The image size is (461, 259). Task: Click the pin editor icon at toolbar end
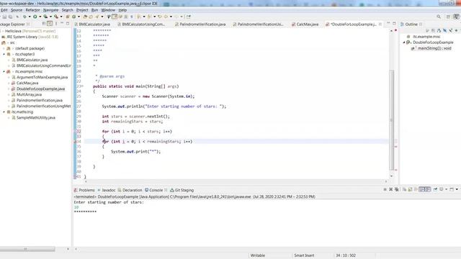click(189, 17)
